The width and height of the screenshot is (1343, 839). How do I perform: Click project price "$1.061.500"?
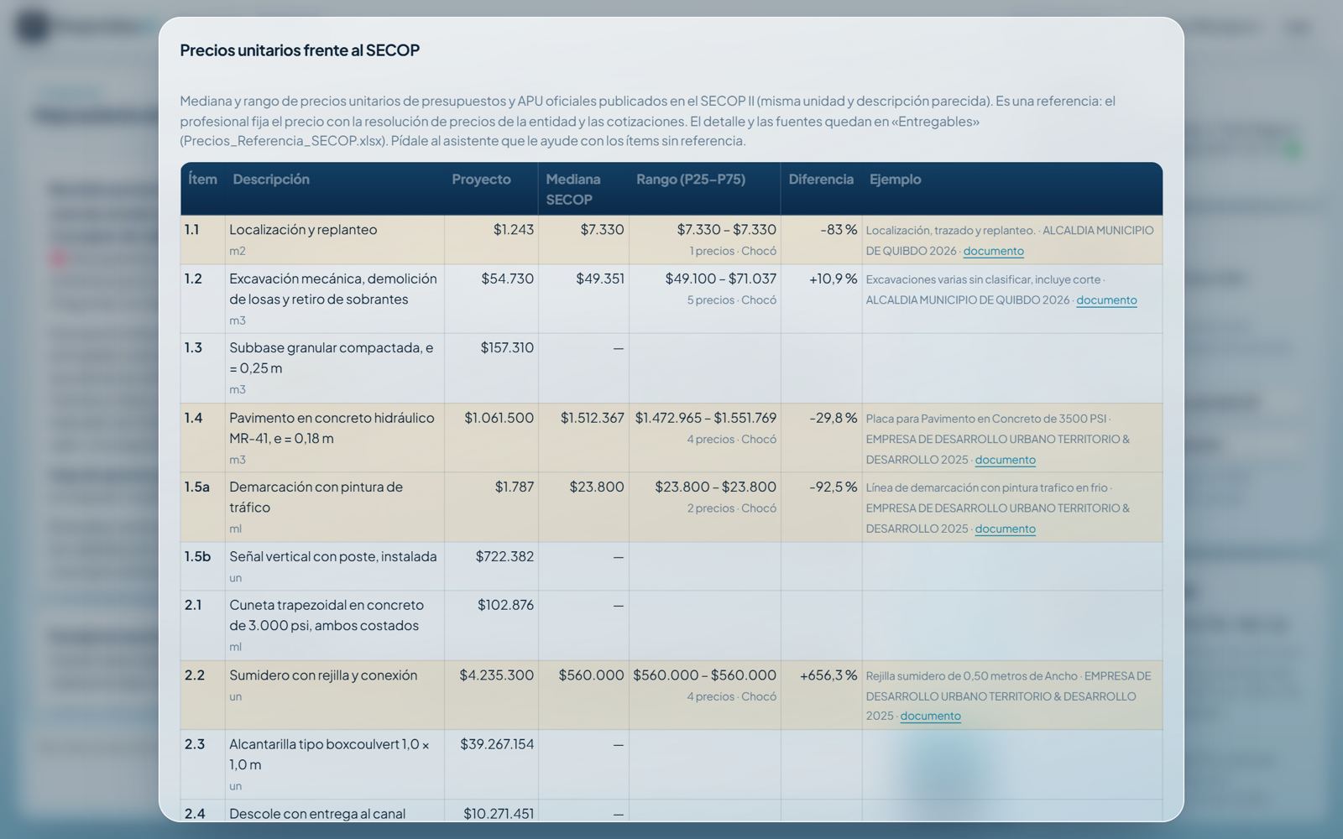pyautogui.click(x=499, y=418)
